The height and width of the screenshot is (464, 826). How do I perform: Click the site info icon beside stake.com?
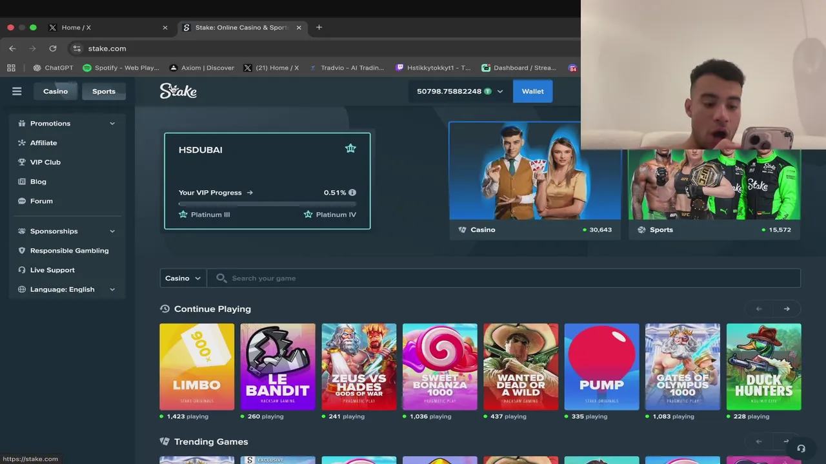click(77, 48)
